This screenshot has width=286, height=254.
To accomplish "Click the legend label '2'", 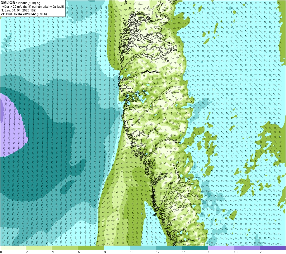I will 27,252.
